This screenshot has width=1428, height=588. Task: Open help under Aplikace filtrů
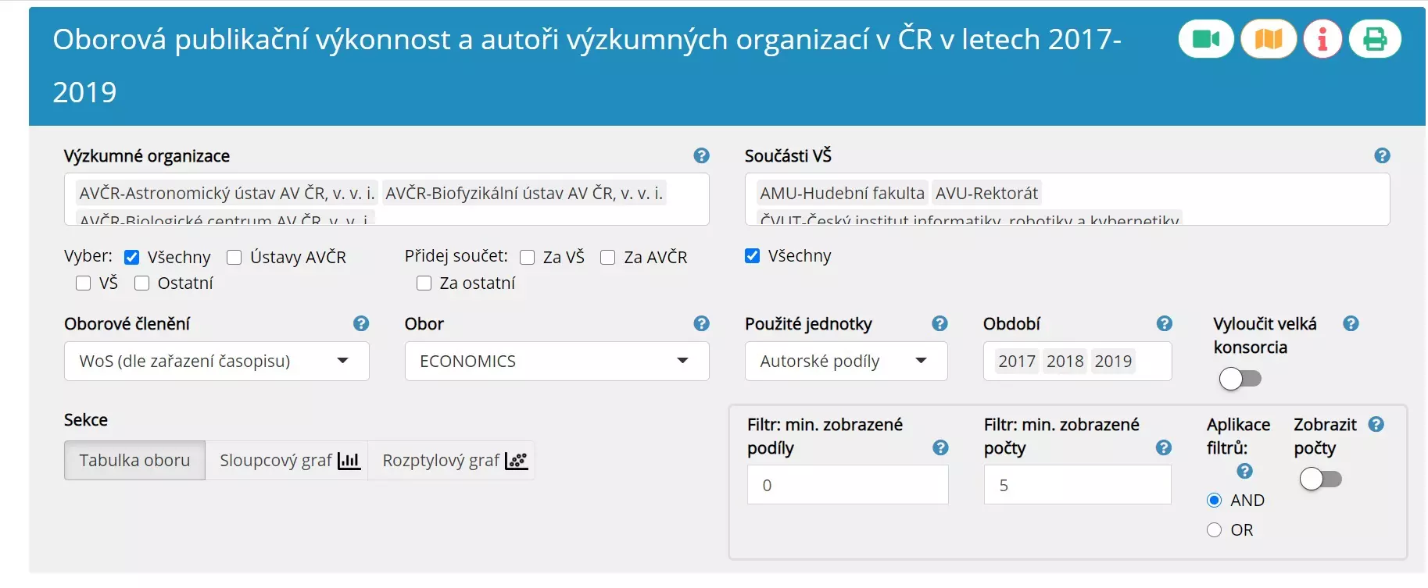pyautogui.click(x=1244, y=471)
